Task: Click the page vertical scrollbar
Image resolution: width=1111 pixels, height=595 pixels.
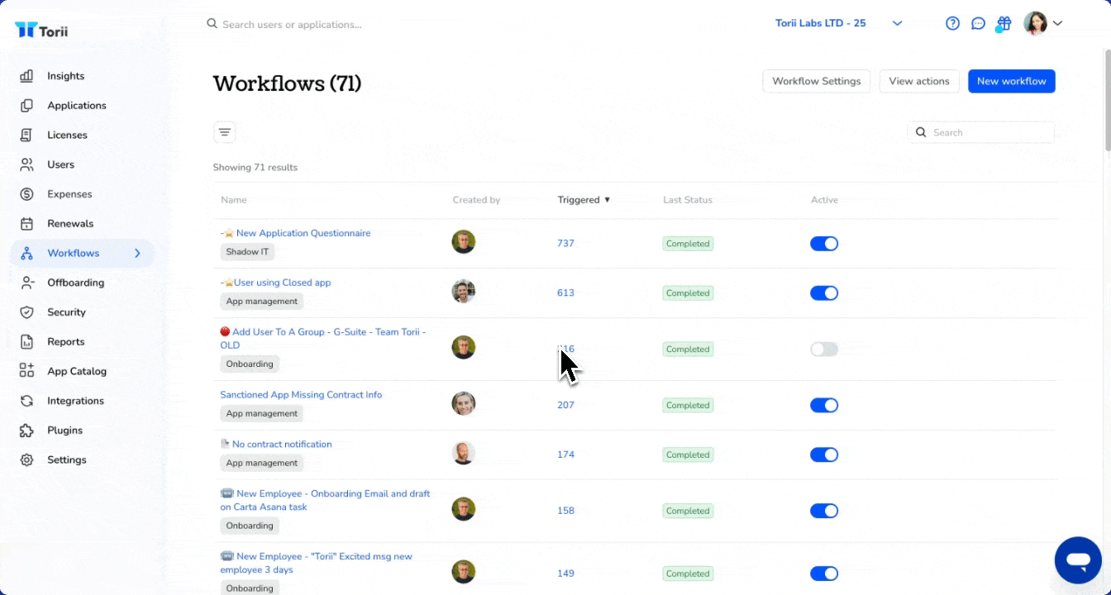Action: coord(1107,99)
